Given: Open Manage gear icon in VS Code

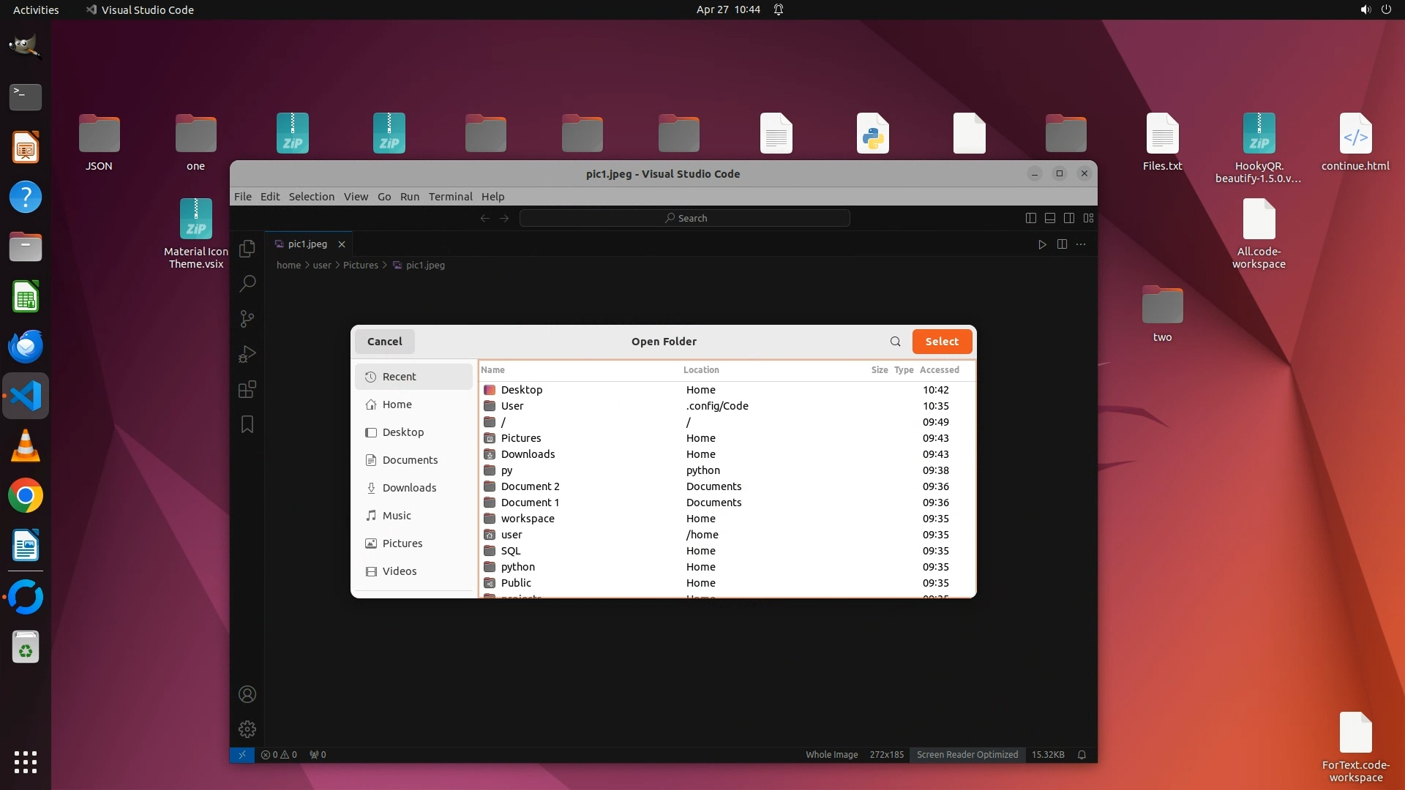Looking at the screenshot, I should (x=247, y=729).
